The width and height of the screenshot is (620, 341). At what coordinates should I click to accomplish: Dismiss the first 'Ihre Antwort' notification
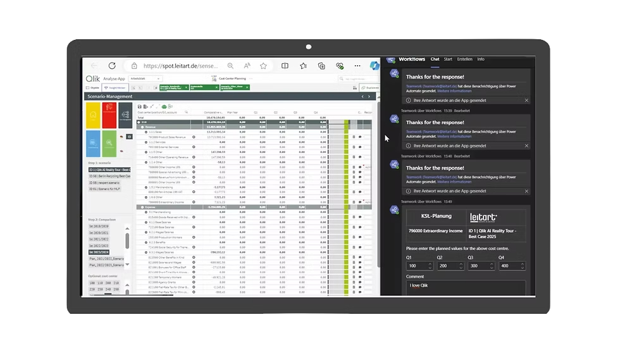[x=526, y=100]
